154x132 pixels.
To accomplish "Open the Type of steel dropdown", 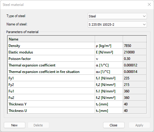I will [117, 16].
